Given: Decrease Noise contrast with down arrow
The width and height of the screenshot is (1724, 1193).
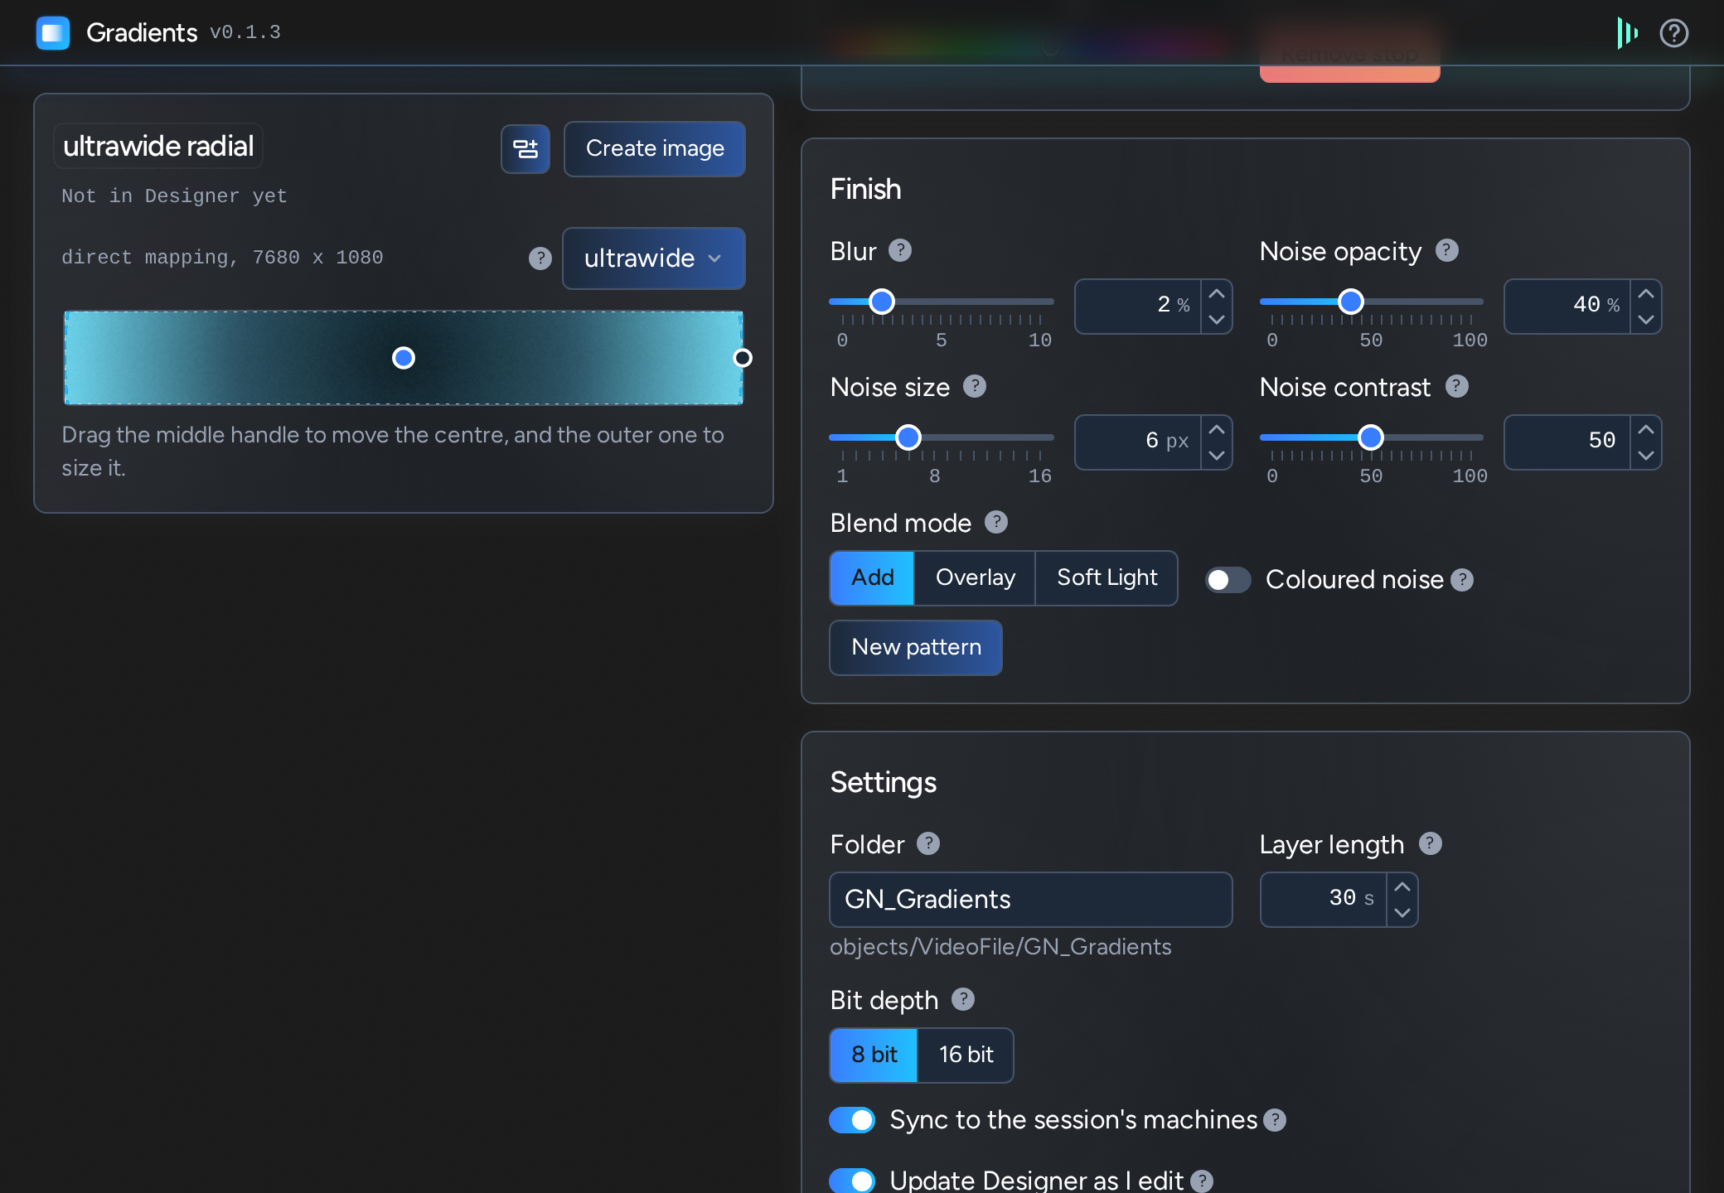Looking at the screenshot, I should click(x=1646, y=456).
